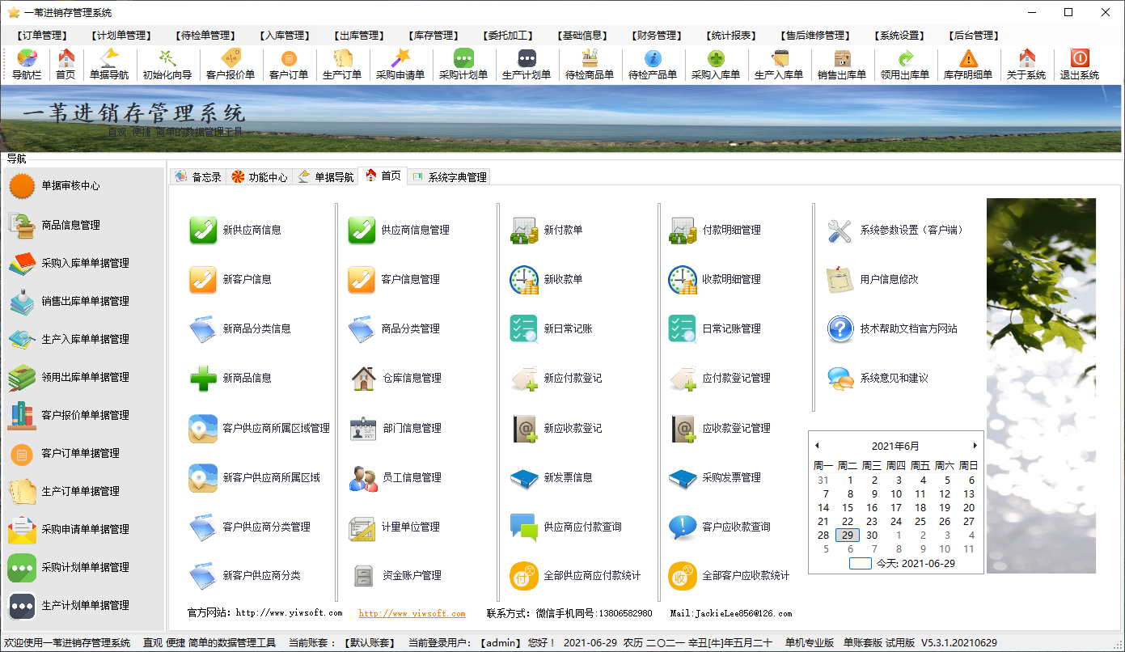This screenshot has width=1125, height=652.
Task: Open 技术帮助文档官方网站 help icon
Action: tap(840, 328)
